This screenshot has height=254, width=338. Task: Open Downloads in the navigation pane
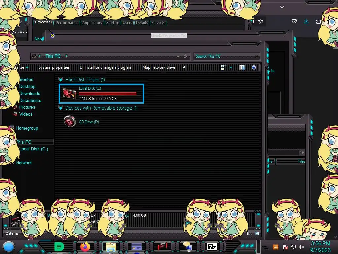pos(30,93)
